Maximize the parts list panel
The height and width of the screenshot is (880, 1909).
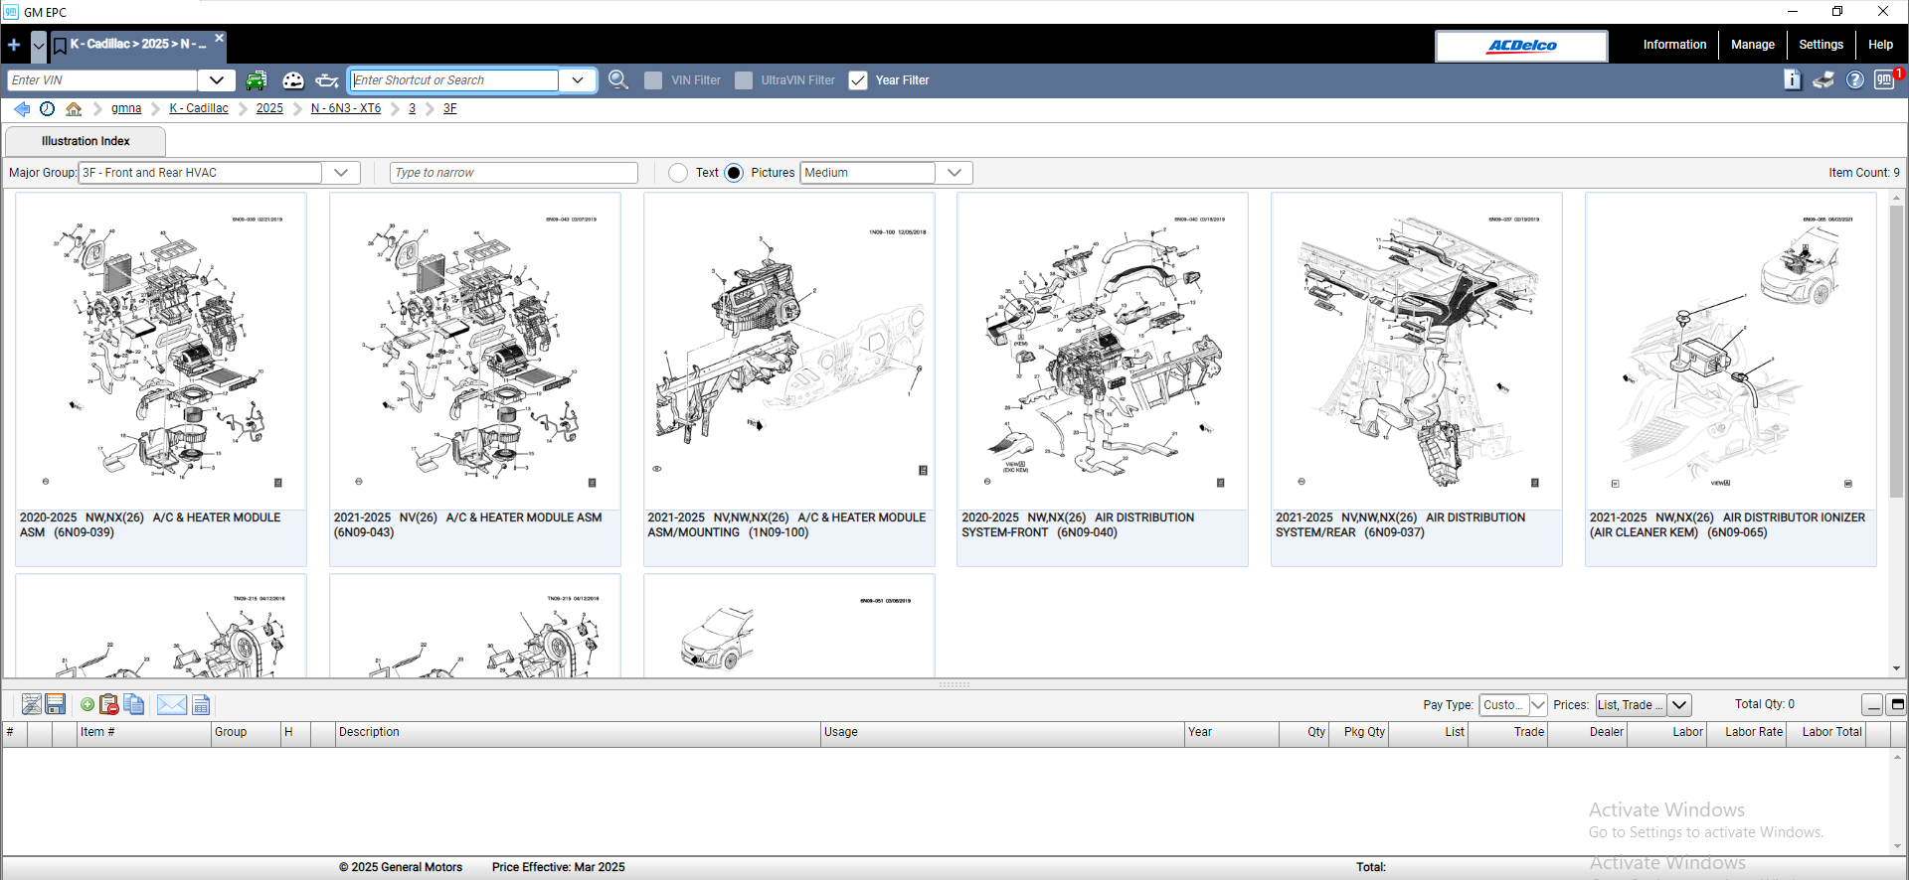[1897, 705]
